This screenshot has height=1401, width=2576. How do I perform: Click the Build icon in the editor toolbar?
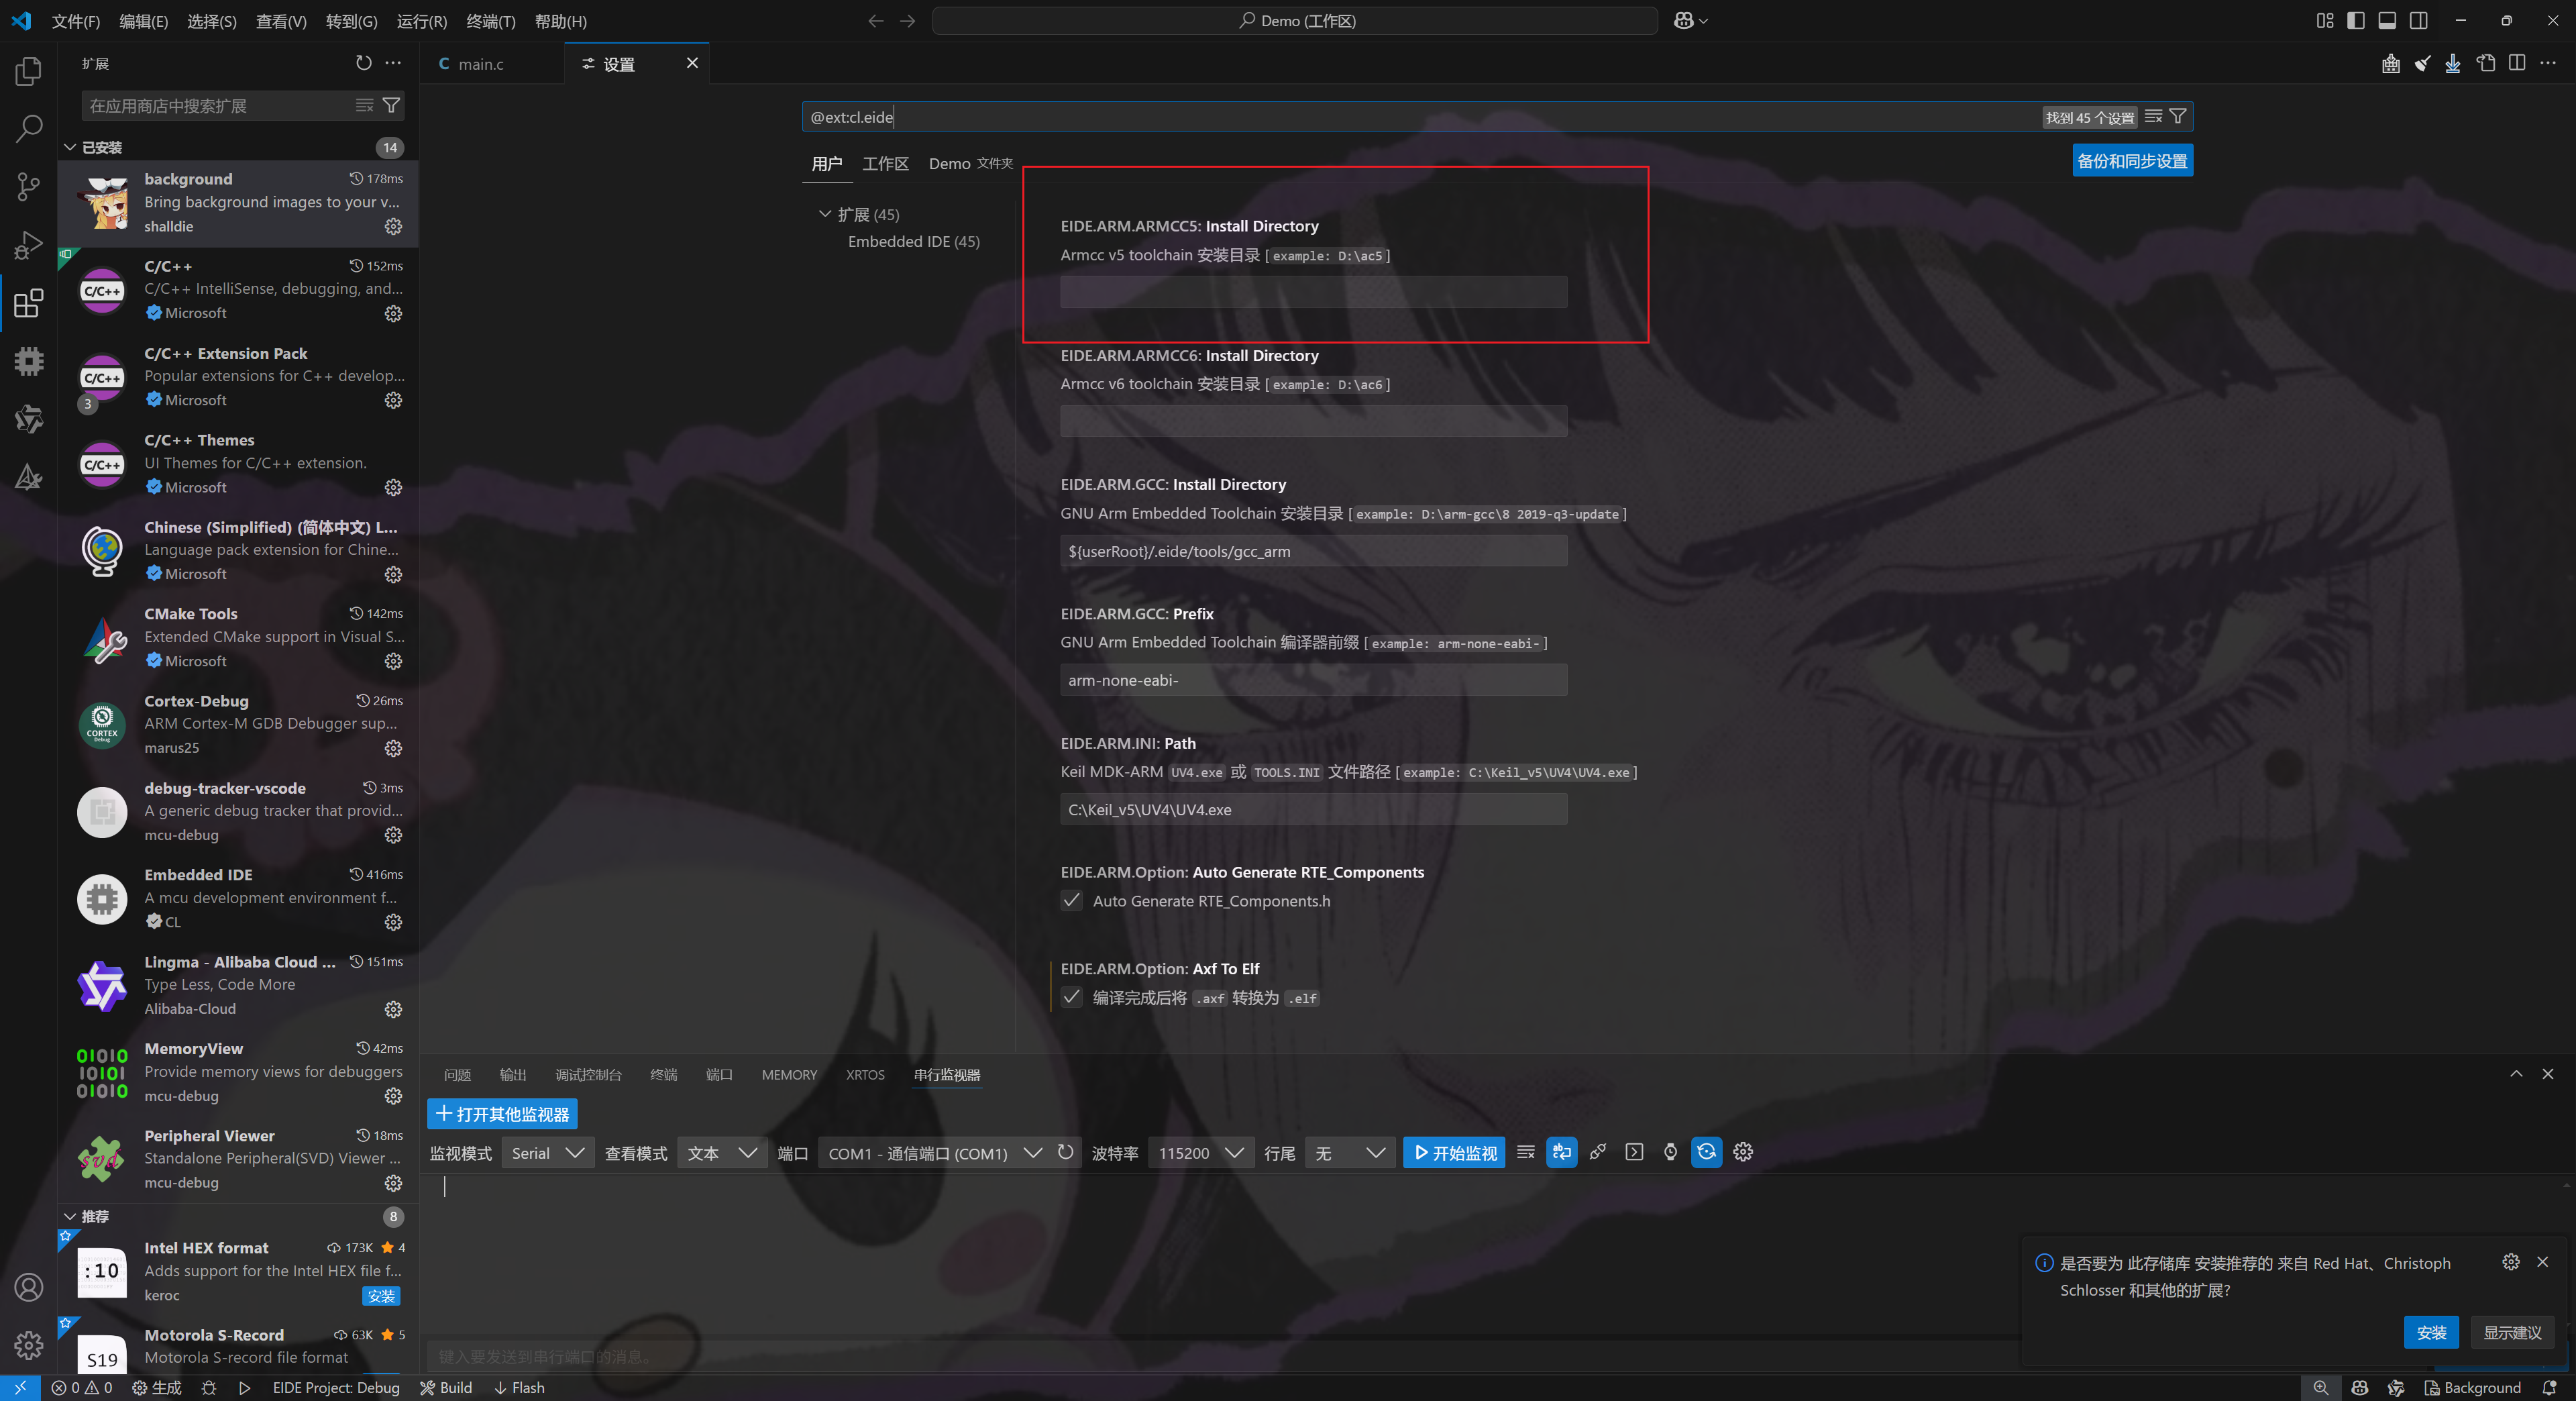[x=2390, y=63]
